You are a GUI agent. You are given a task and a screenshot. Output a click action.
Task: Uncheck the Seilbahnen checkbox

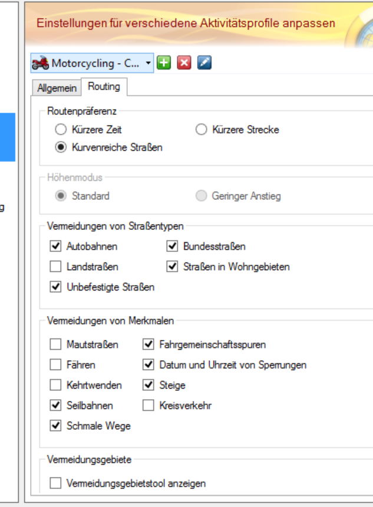[56, 406]
